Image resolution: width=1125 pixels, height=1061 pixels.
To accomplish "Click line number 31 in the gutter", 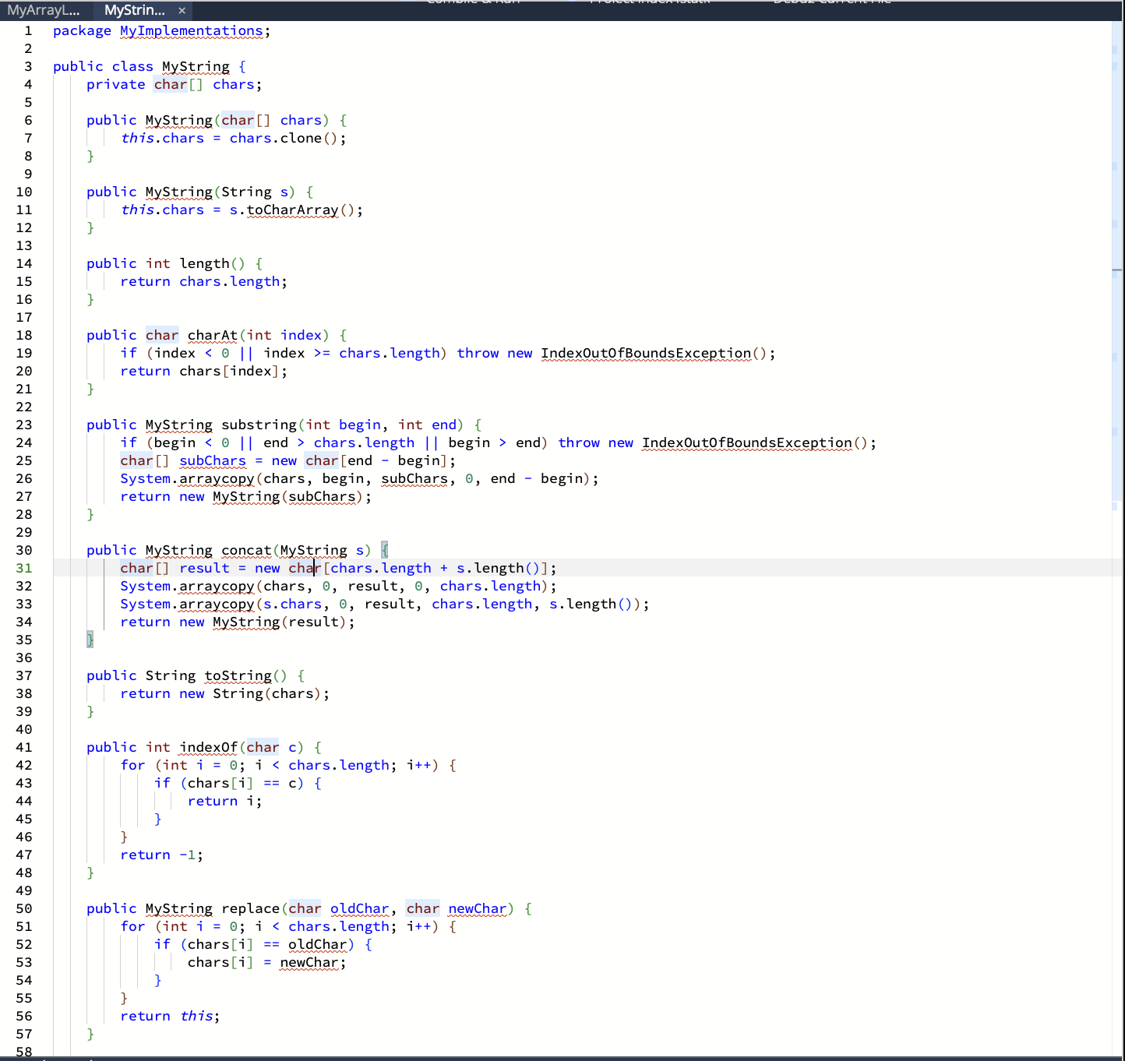I will click(24, 568).
